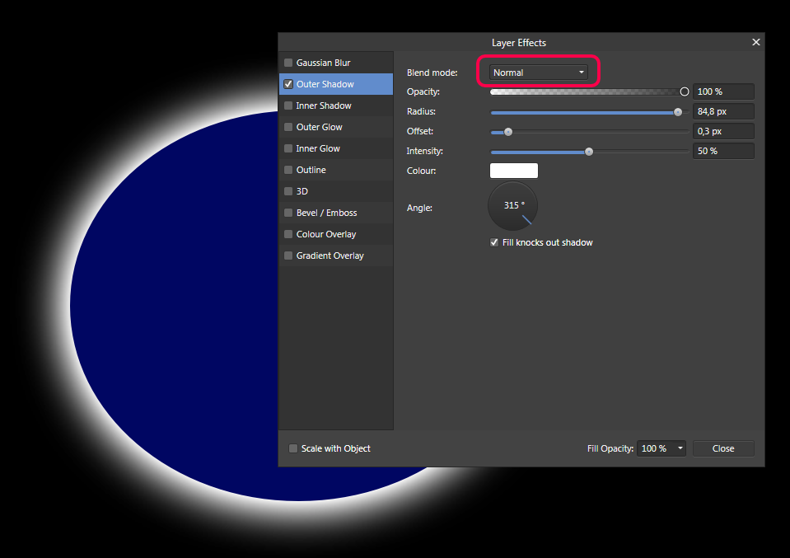
Task: Enable the 3D effect
Action: 288,190
